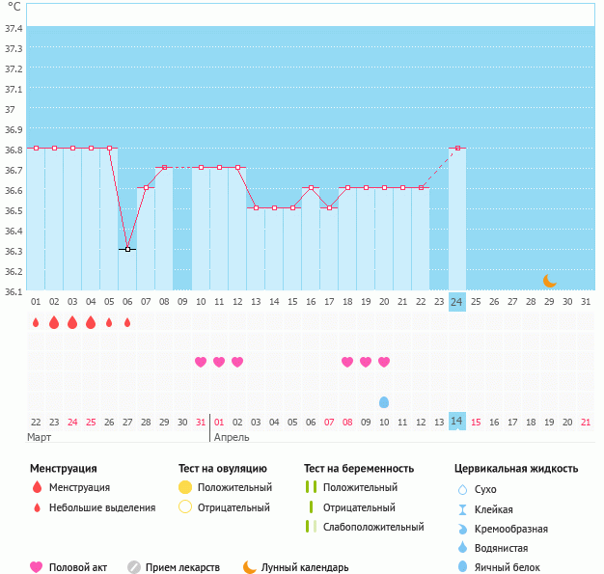
Task: Click the 'Яичный белок' legend label
Action: coord(508,567)
